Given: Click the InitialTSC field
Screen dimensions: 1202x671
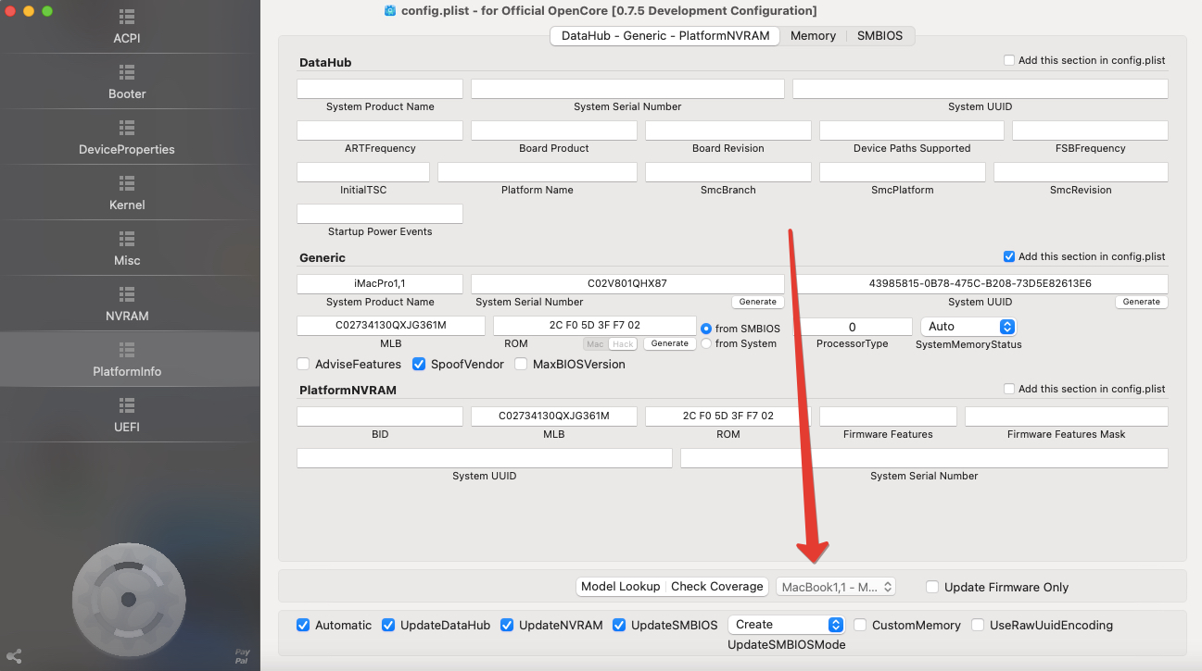Looking at the screenshot, I should 363,172.
